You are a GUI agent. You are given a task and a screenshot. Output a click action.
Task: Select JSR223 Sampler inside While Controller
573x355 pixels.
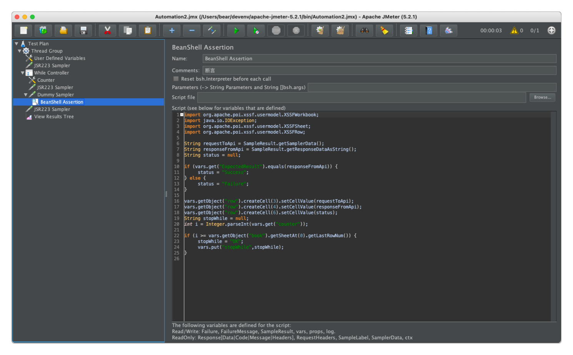[x=55, y=88]
